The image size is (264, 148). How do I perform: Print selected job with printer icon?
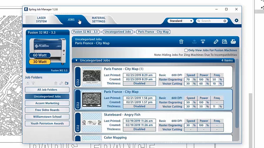coord(233,42)
